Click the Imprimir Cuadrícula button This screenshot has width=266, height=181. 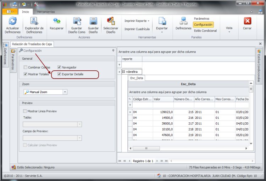coord(137,29)
